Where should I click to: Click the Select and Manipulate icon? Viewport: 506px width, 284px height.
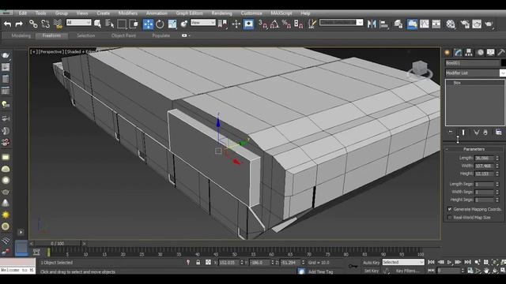click(236, 24)
